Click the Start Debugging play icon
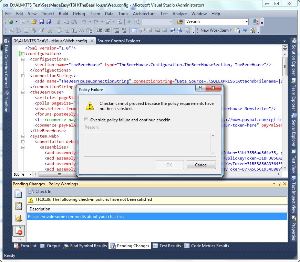Screen dimensions: 300x262 (130, 22)
